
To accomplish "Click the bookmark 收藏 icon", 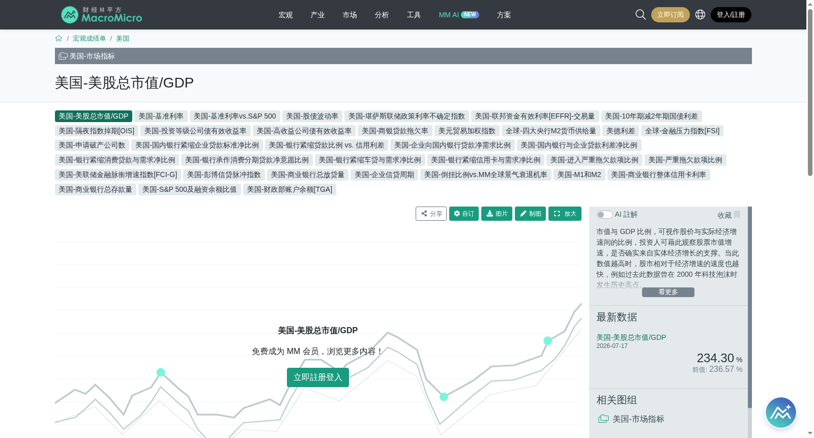I will click(737, 215).
